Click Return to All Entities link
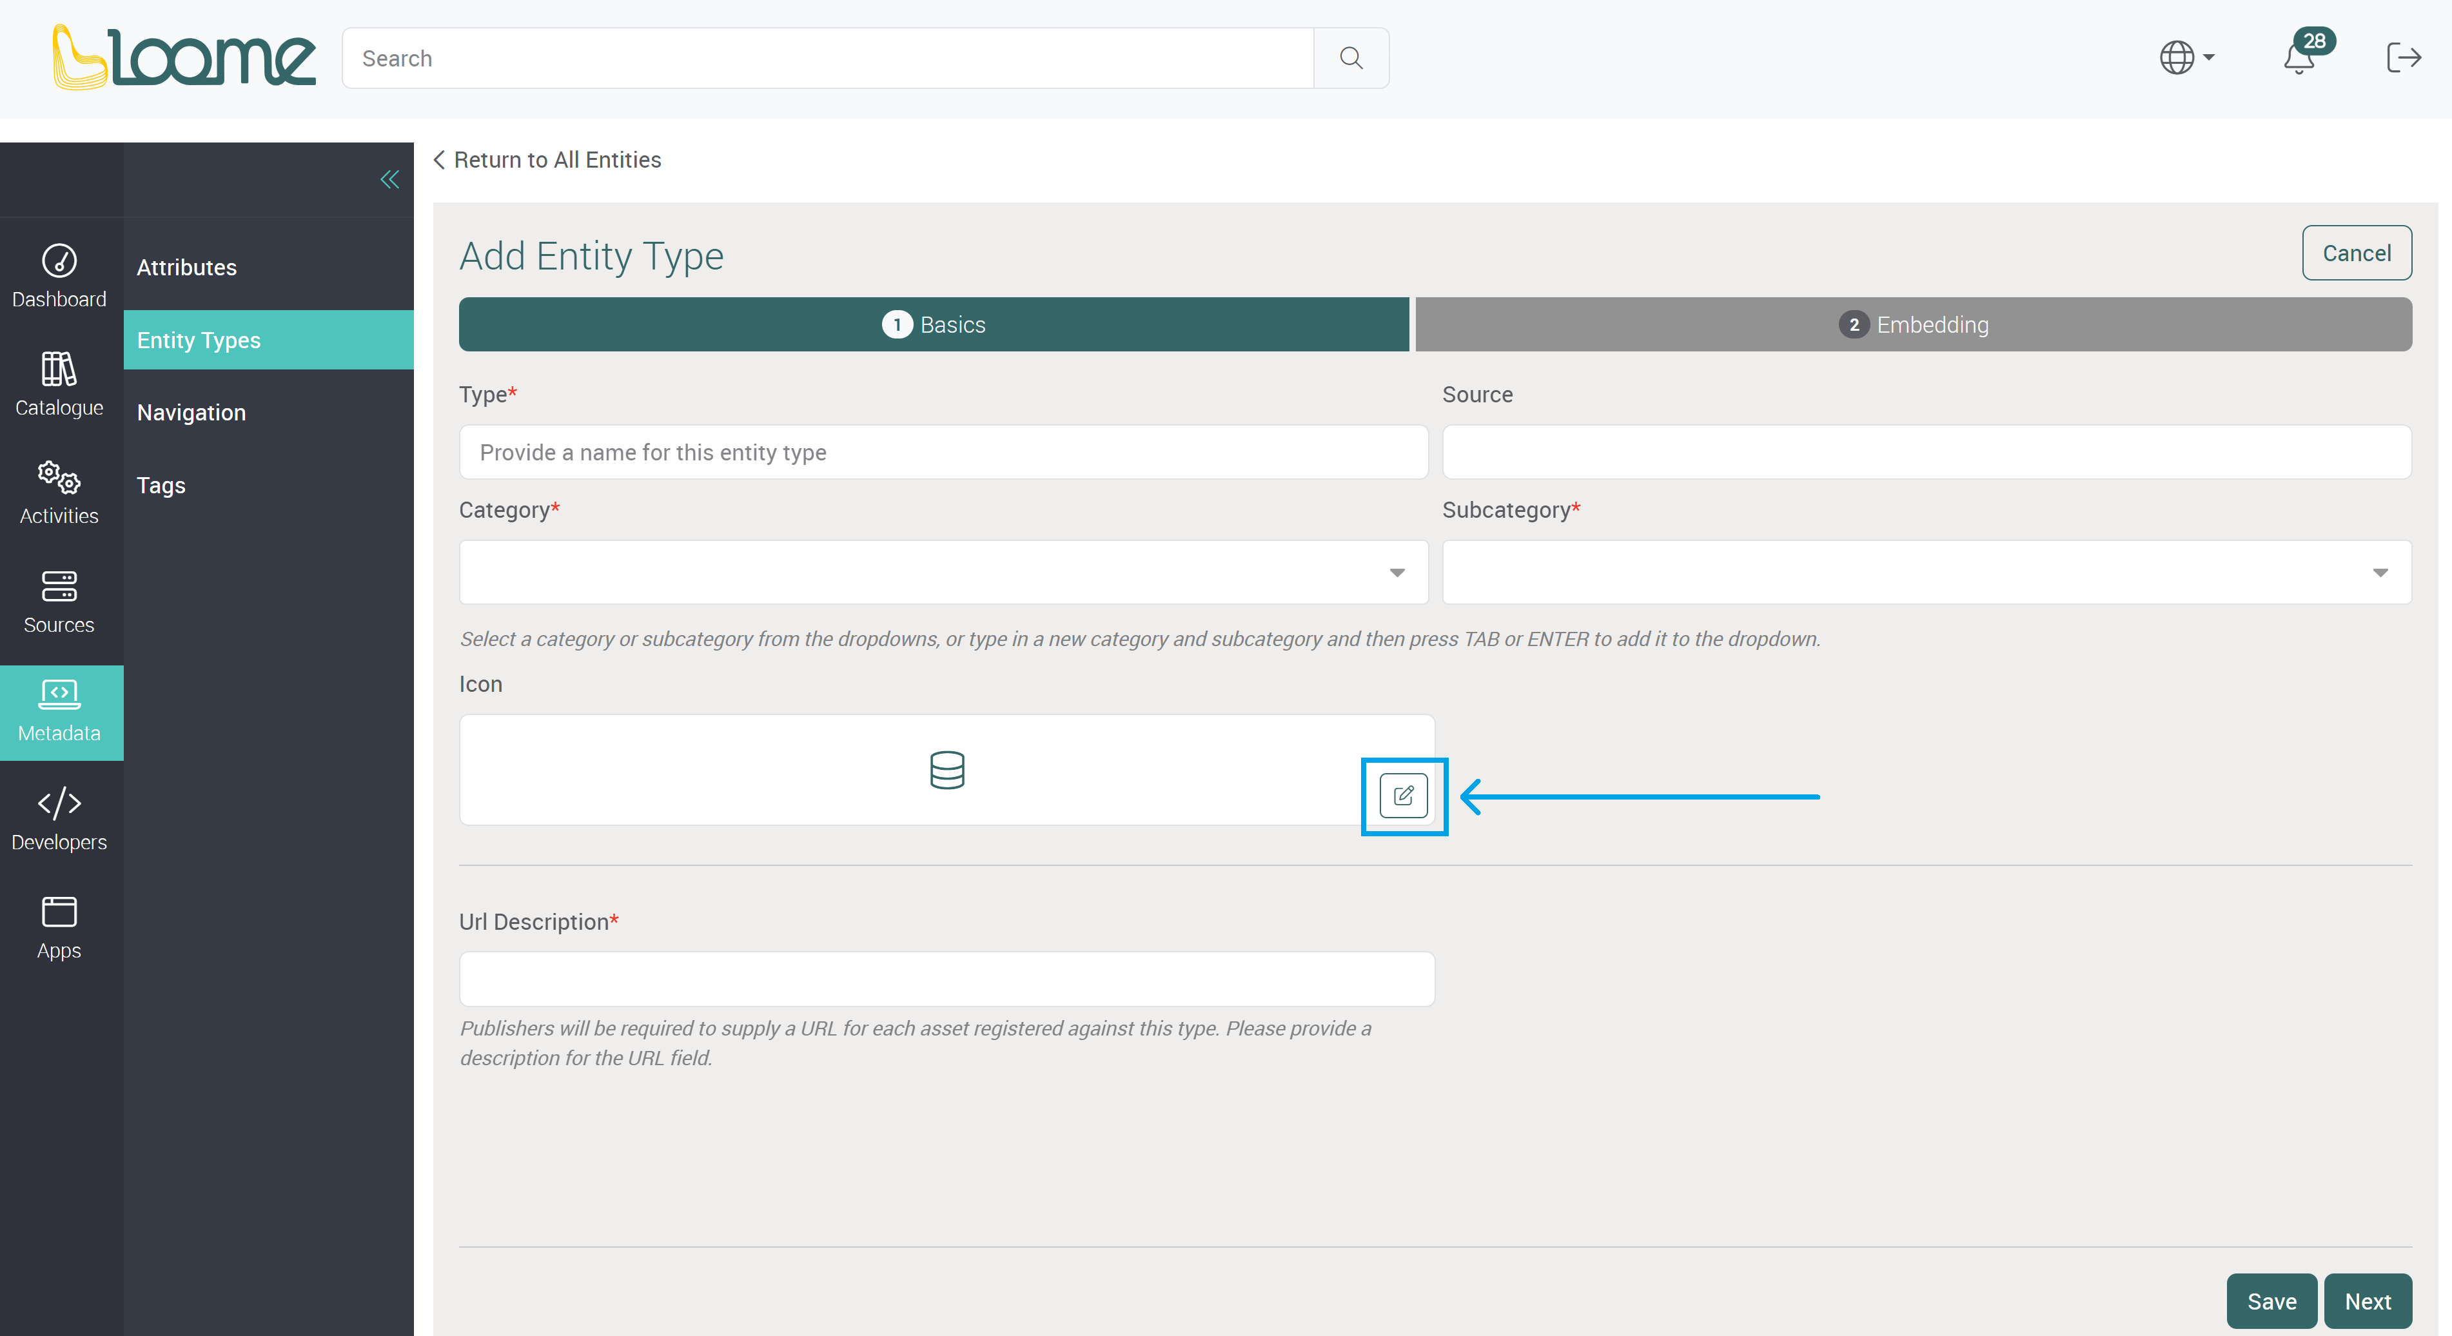Image resolution: width=2452 pixels, height=1336 pixels. (x=547, y=160)
